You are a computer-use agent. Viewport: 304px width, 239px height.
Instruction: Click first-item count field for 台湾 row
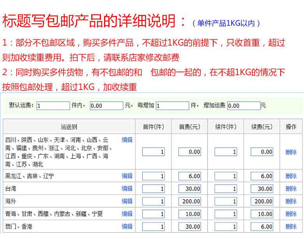(153, 189)
